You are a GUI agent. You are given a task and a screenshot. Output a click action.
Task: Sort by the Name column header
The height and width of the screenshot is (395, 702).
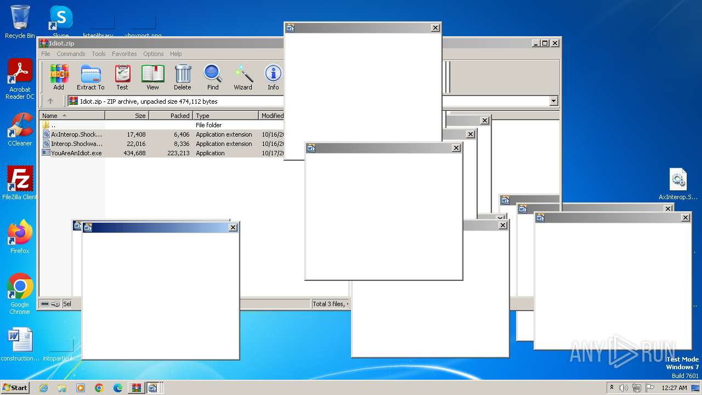tap(72, 116)
